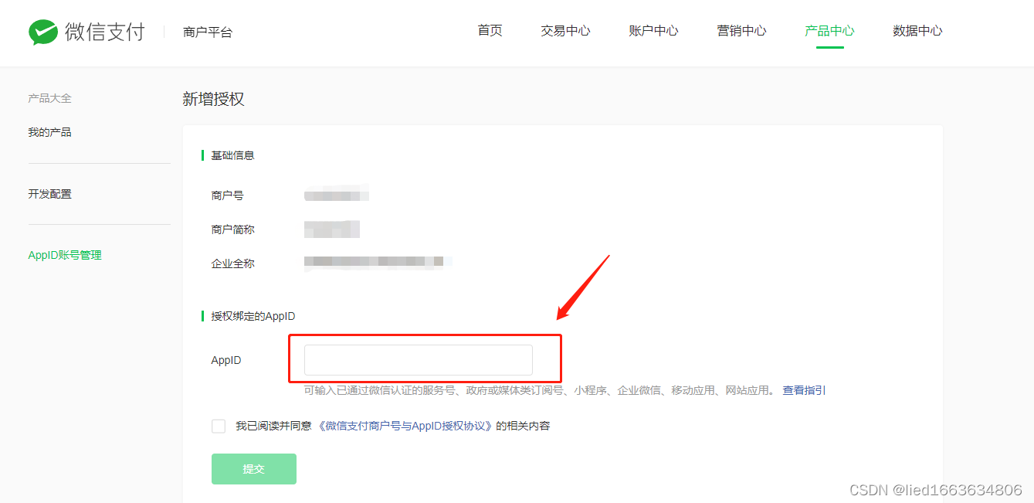Click the 提交 button
The height and width of the screenshot is (503, 1034).
pos(254,469)
